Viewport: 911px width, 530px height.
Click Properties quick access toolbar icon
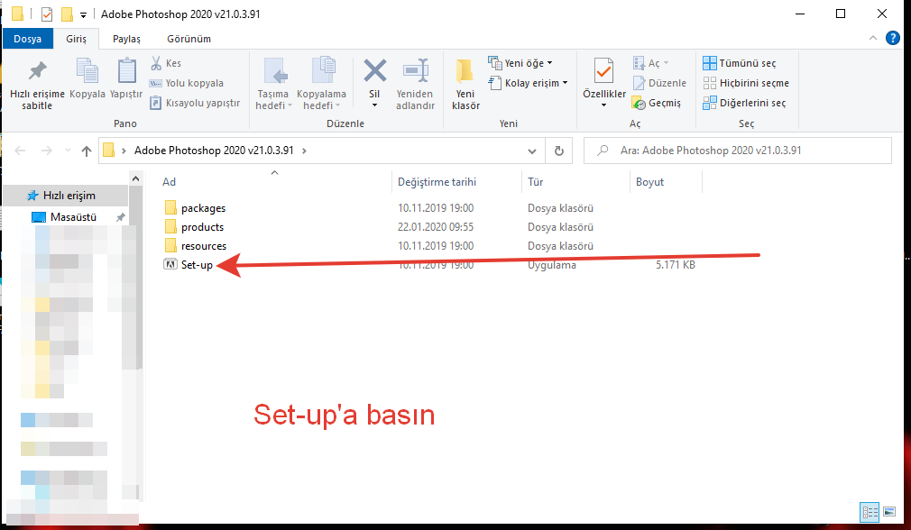pyautogui.click(x=47, y=14)
